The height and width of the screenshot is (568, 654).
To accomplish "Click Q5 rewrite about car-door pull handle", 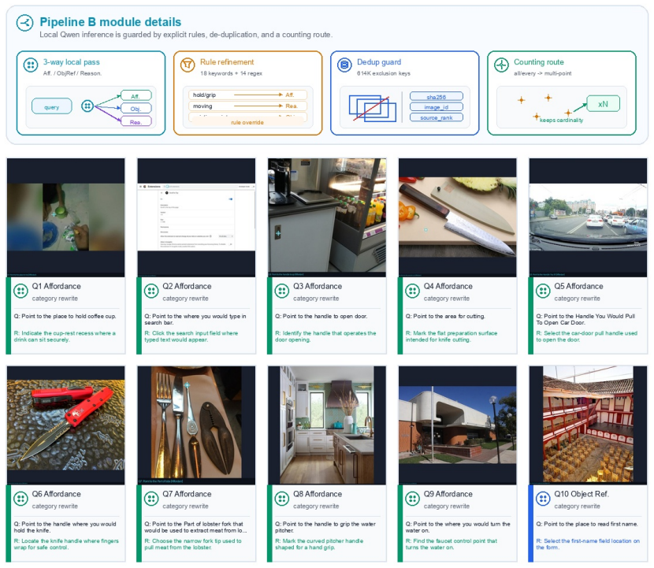I will (x=586, y=336).
